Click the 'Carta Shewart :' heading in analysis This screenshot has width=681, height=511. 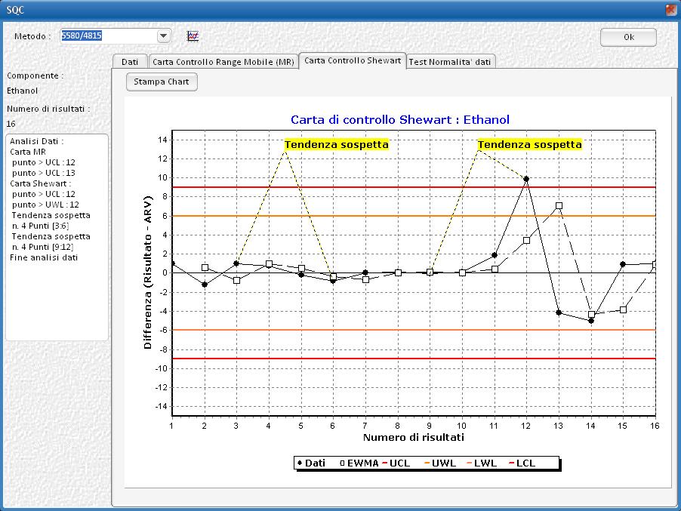[x=40, y=183]
